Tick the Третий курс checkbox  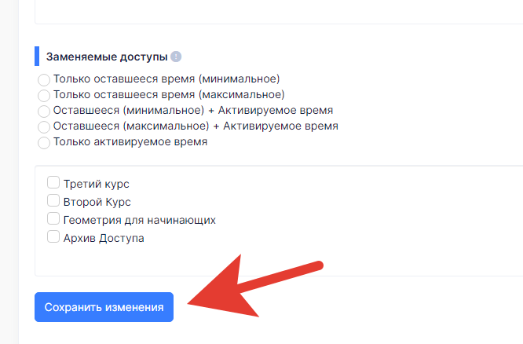click(53, 183)
